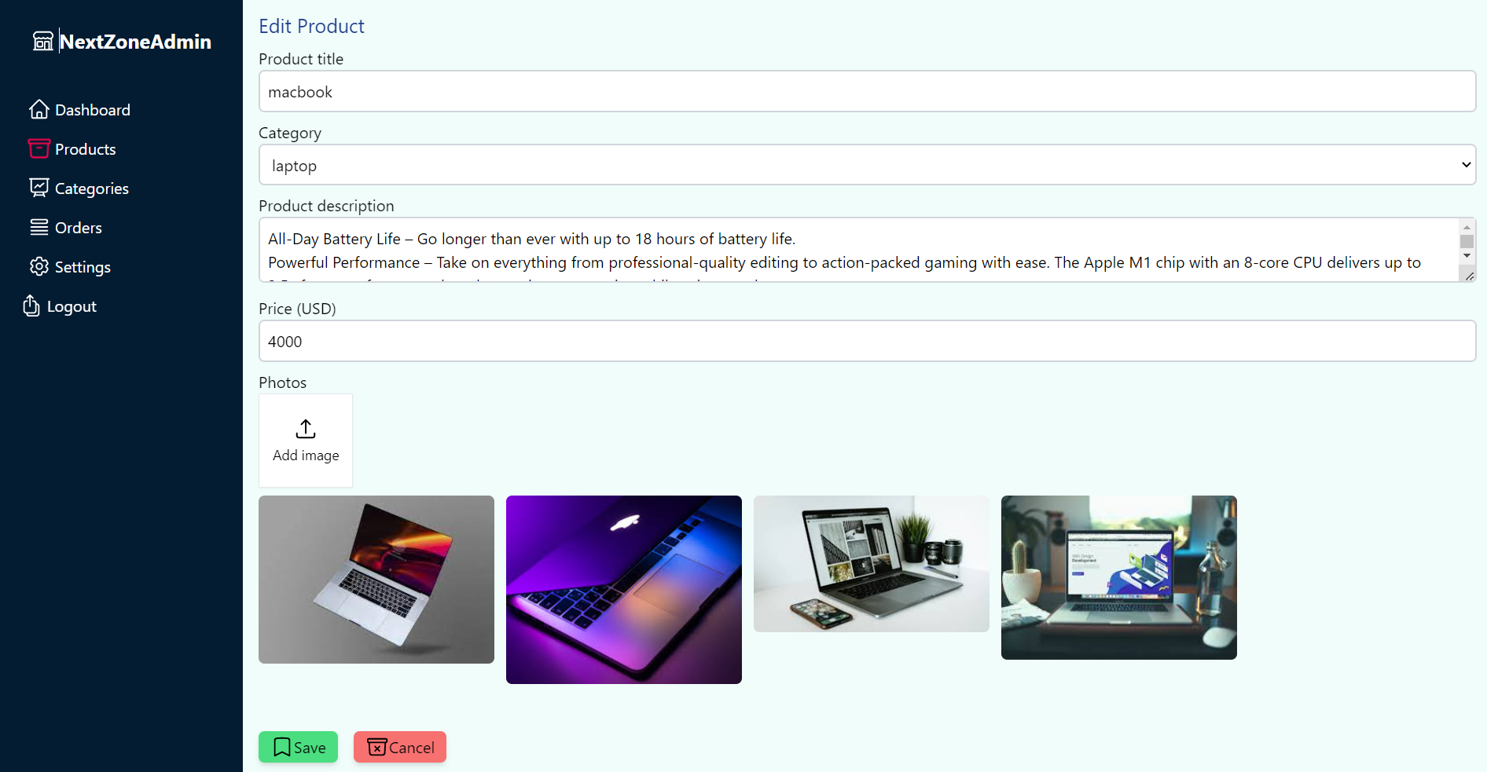Screen dimensions: 1487x772
Task: Click the Save button
Action: tap(298, 747)
